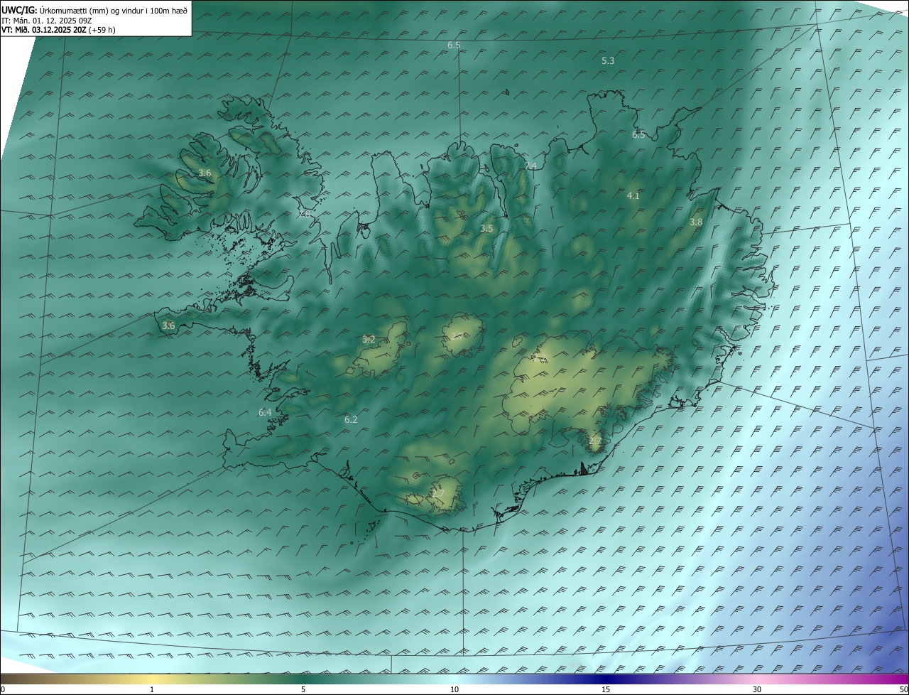Click the 6.5 value on the northeast peninsula
The image size is (909, 695).
pos(638,135)
